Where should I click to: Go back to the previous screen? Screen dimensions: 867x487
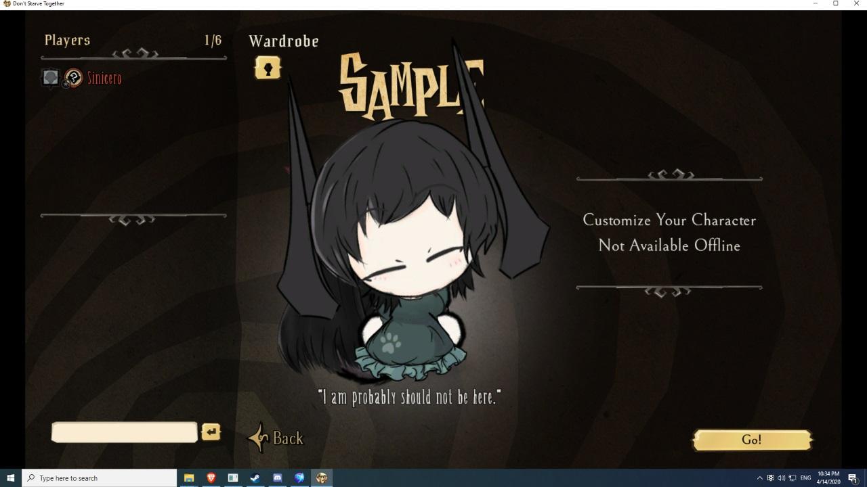[276, 438]
